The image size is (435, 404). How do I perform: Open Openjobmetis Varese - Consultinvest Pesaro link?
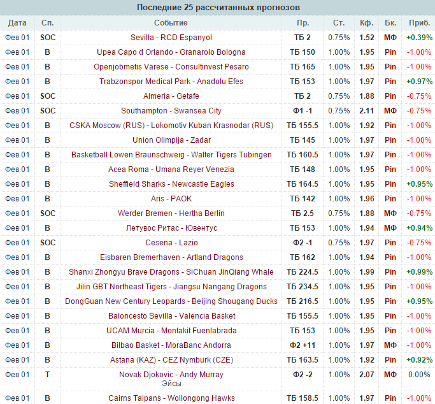(x=171, y=67)
